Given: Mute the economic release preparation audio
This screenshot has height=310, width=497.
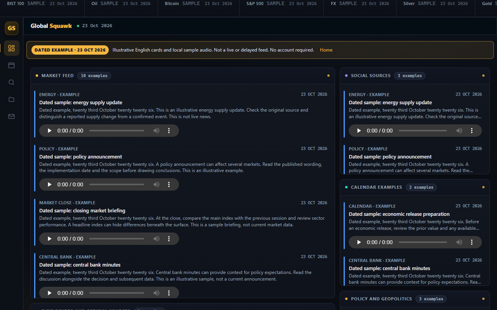Looking at the screenshot, I should coord(459,242).
